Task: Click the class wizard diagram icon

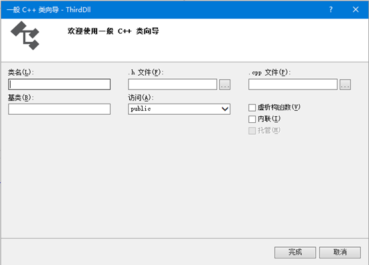Action: (25, 35)
